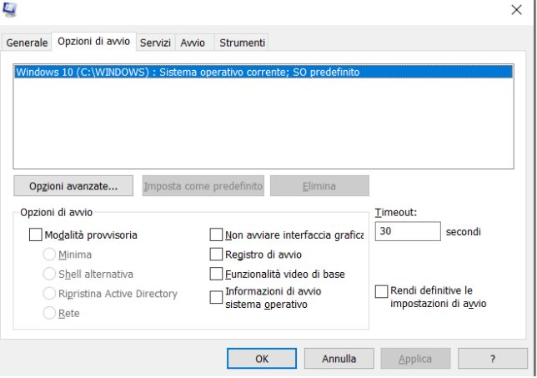Click the Timeout seconds input field
This screenshot has height=378, width=537.
click(x=407, y=231)
